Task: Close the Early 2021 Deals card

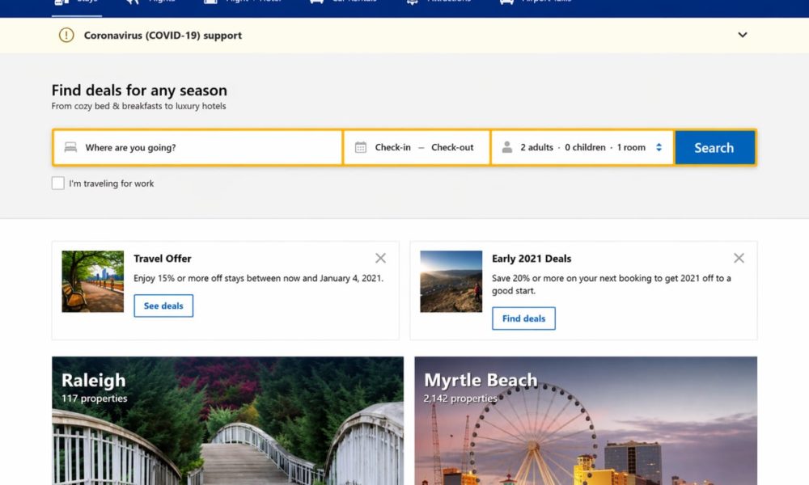Action: pyautogui.click(x=739, y=259)
